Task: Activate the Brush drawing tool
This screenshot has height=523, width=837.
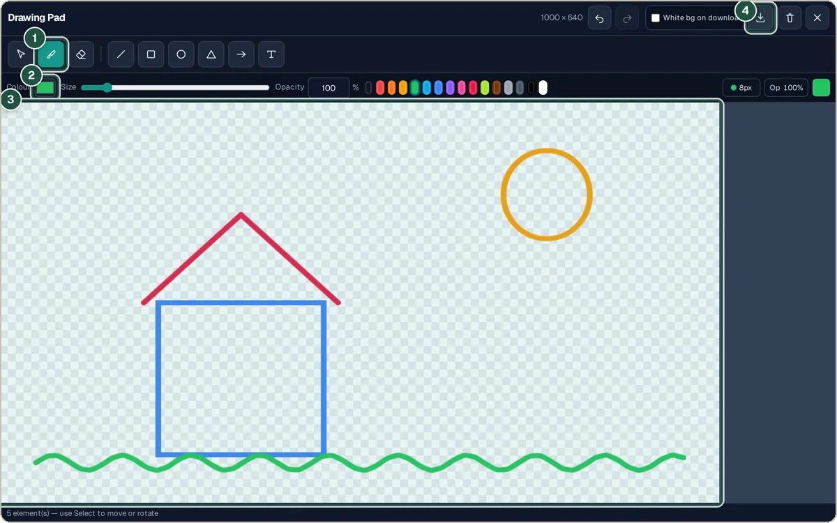Action: [51, 54]
